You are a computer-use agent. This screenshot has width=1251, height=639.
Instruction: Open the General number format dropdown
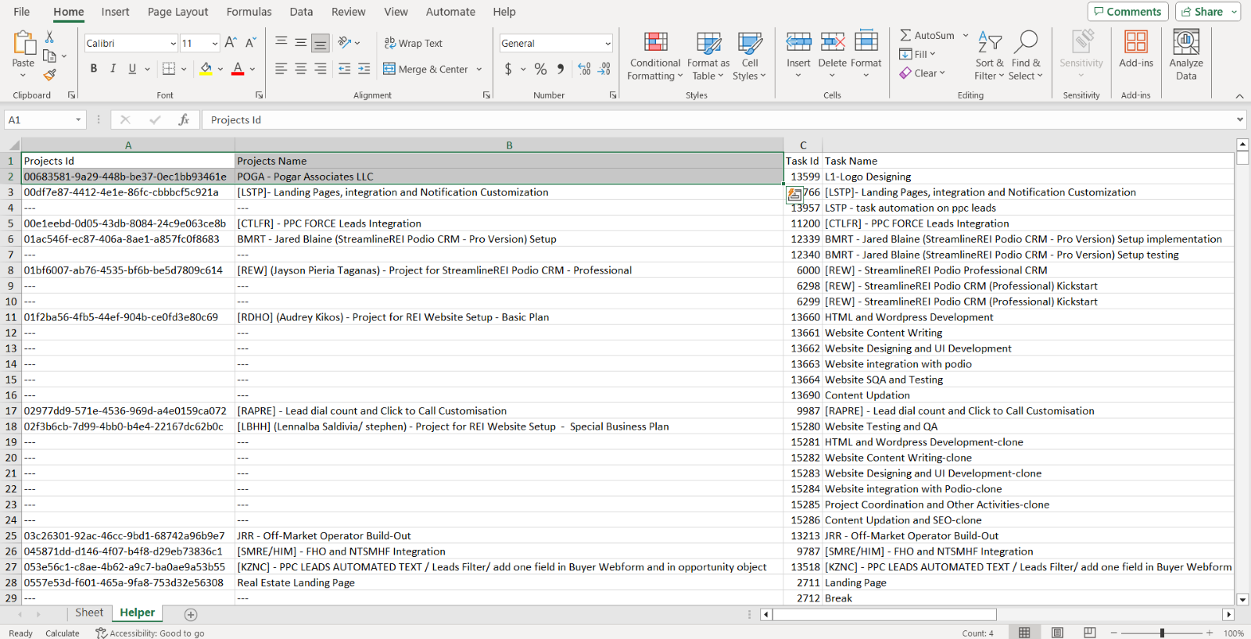tap(608, 44)
